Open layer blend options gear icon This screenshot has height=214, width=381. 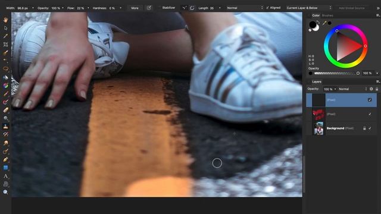(x=371, y=89)
